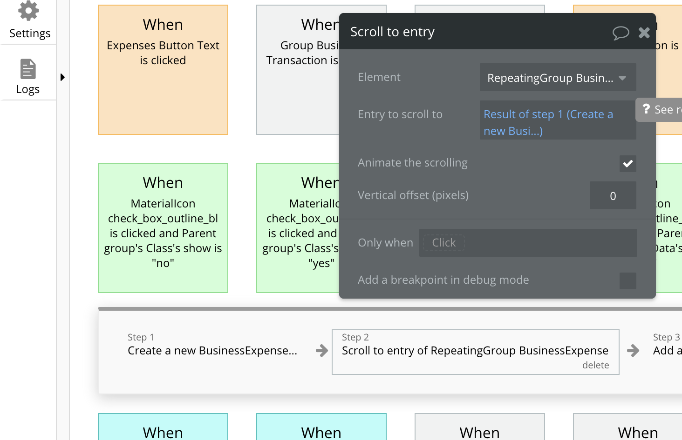The image size is (682, 440).
Task: Select the Expenses Button Text is clicked event
Action: click(163, 70)
